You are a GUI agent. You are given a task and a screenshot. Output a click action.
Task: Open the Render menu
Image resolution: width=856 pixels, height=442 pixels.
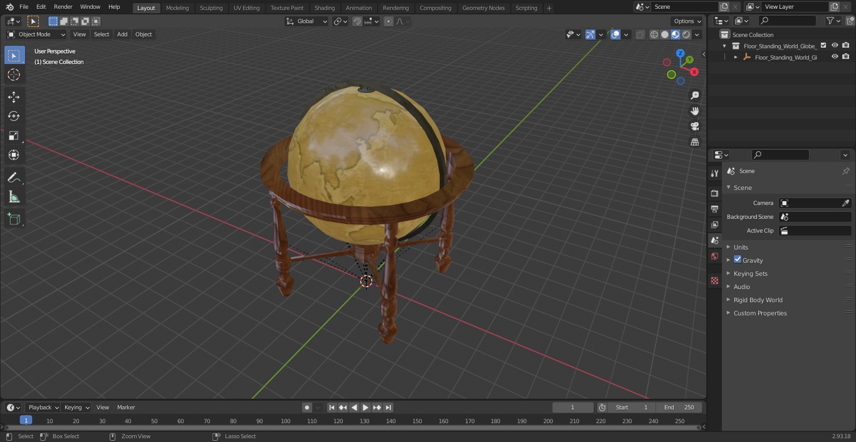coord(63,7)
